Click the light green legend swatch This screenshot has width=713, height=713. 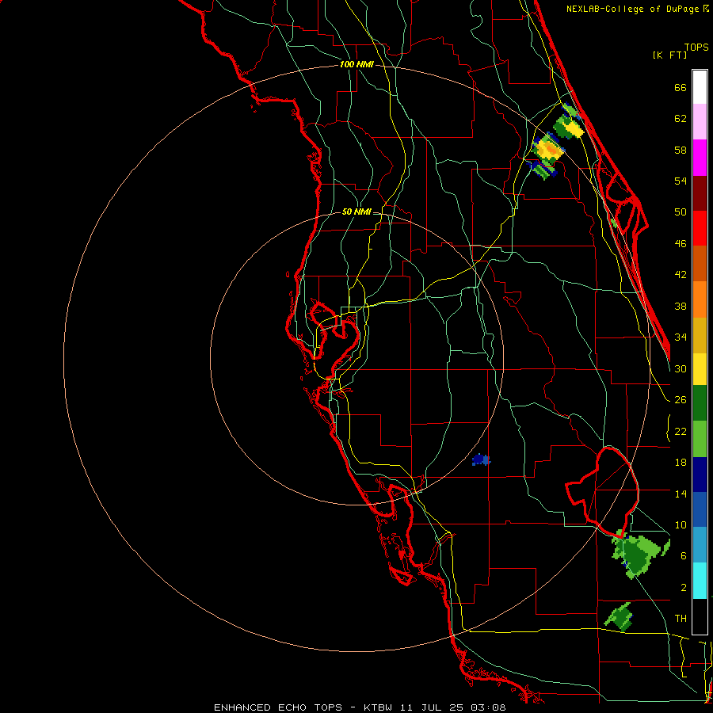700,439
